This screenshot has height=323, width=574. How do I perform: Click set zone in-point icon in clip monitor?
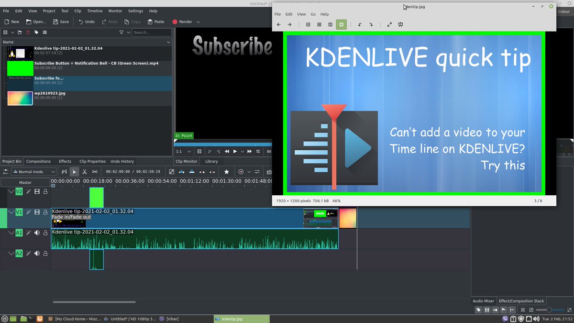tap(210, 152)
